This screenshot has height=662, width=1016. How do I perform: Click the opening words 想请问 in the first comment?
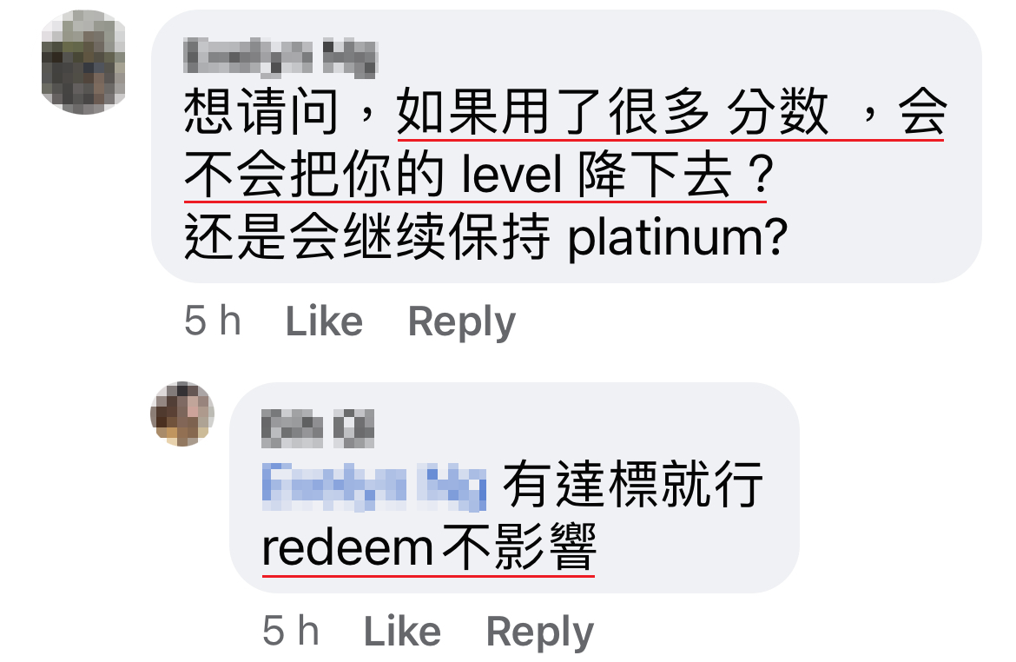tap(261, 111)
